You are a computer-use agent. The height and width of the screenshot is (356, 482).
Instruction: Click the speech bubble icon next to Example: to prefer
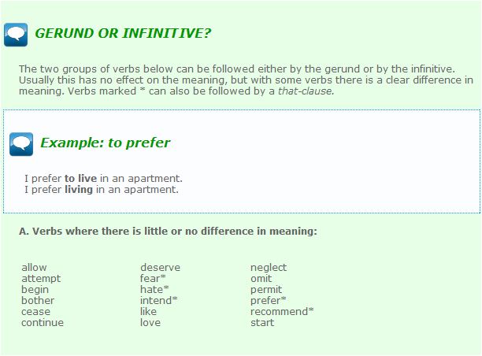tap(21, 143)
